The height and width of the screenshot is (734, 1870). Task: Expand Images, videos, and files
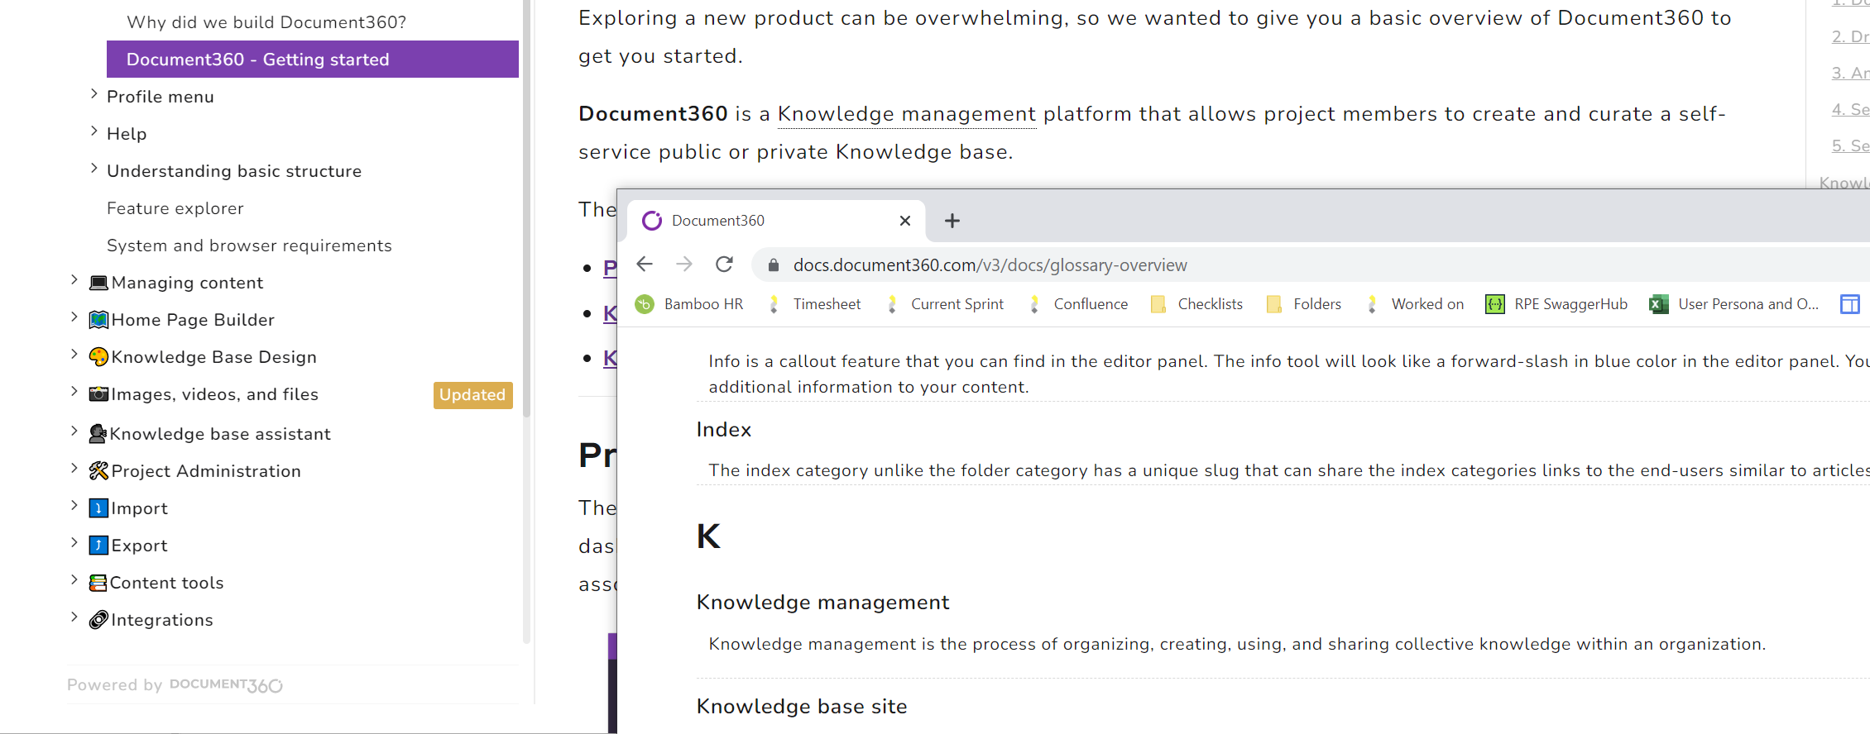74,392
